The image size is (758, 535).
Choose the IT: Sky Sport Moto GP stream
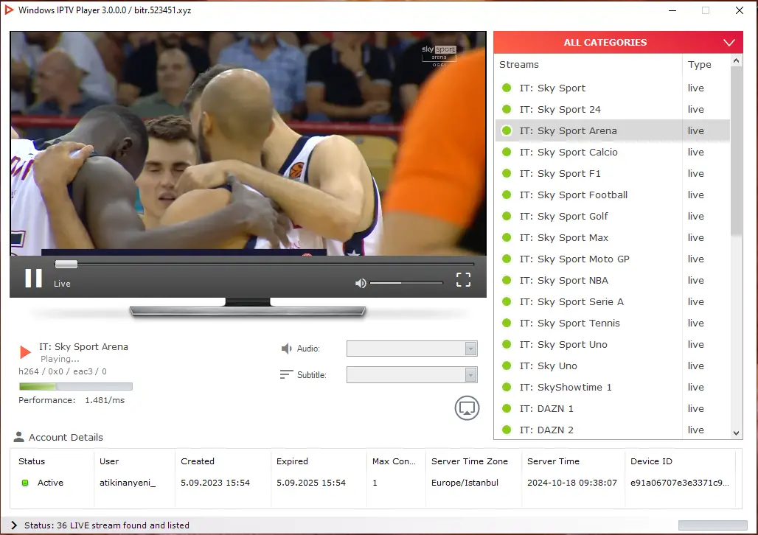(612, 259)
